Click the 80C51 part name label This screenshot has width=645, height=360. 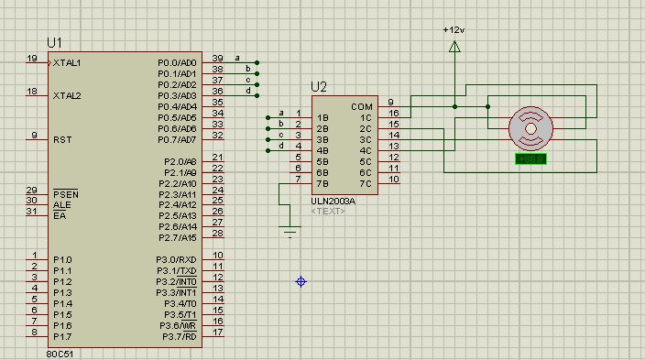click(60, 355)
